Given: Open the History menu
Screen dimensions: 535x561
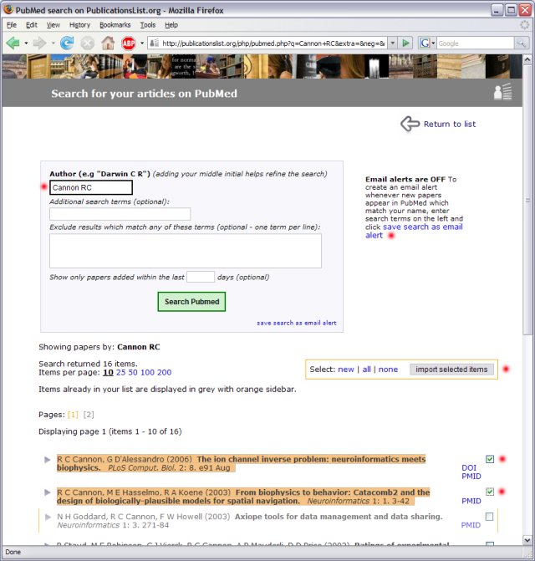Looking at the screenshot, I should point(79,25).
